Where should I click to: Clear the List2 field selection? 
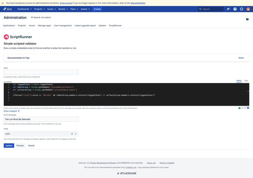[x=72, y=134]
